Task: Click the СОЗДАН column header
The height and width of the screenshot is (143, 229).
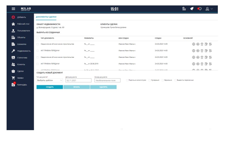Action: click(158, 38)
